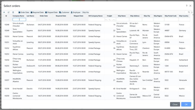The image size is (195, 110).
Task: Close the Select orders dialog with X
Action: click(190, 6)
